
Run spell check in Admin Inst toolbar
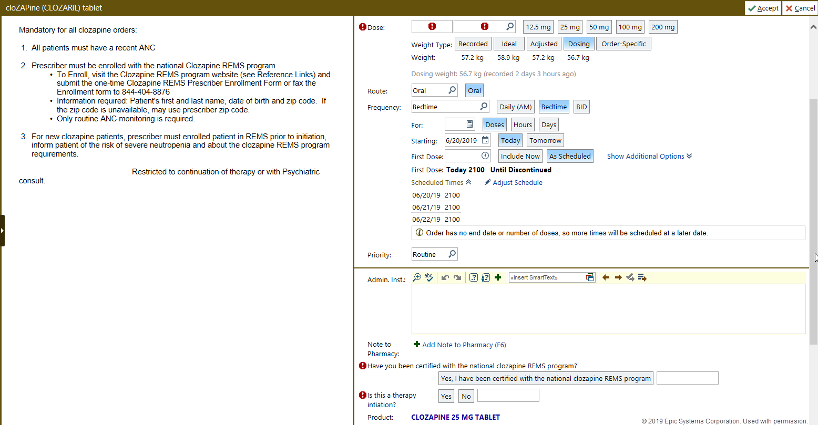tap(429, 277)
